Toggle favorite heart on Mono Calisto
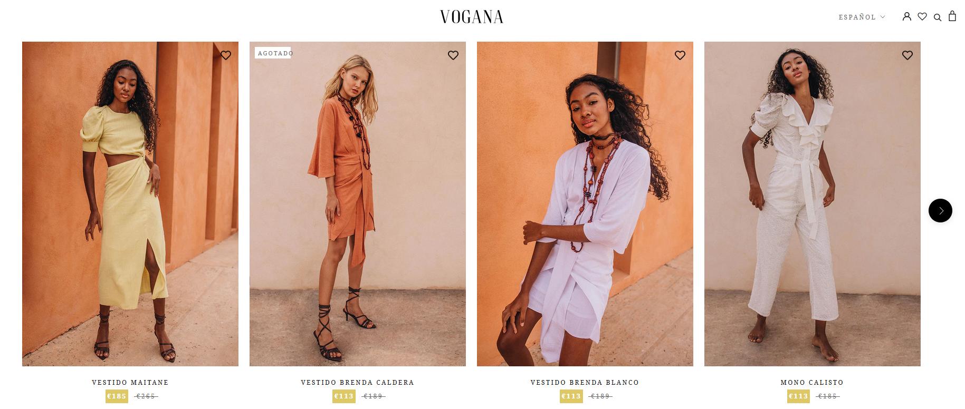This screenshot has width=965, height=409. (x=907, y=55)
